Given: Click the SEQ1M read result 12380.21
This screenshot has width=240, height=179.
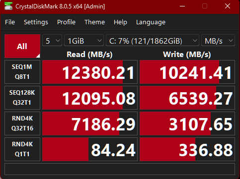Looking at the screenshot, I should pos(90,72).
